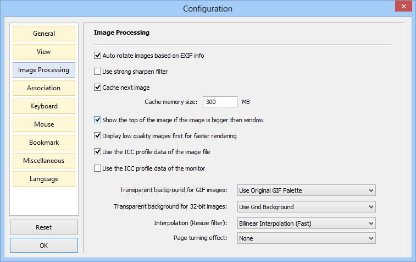Expand the Interpolation resize filter dropdown
The width and height of the screenshot is (416, 262).
(307, 223)
